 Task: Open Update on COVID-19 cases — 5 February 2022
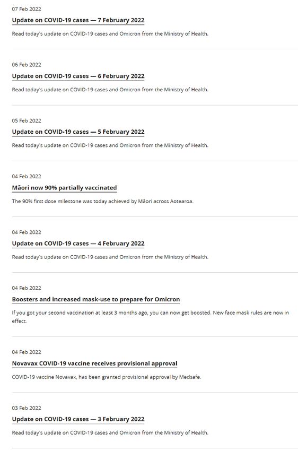[x=78, y=132]
